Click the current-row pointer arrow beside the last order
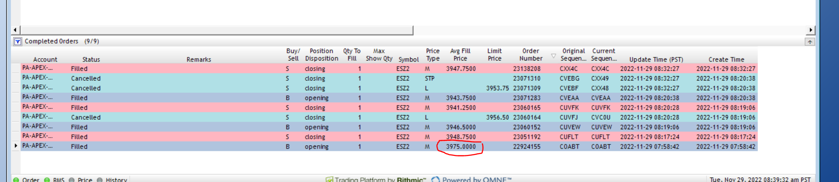Screen dimensions: 839x182 coord(16,146)
